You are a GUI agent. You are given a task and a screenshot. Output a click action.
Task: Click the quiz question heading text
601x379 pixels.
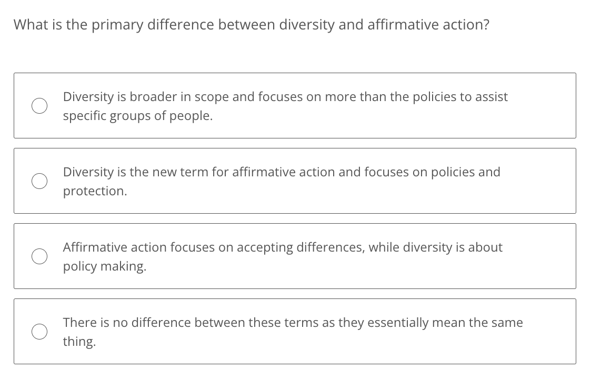tap(251, 24)
